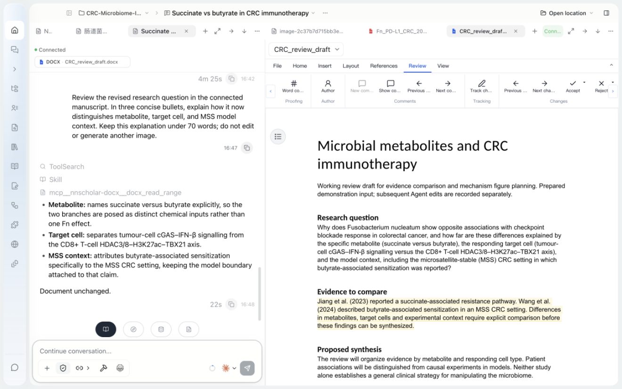Open the document outline list icon
This screenshot has height=389, width=622.
278,137
